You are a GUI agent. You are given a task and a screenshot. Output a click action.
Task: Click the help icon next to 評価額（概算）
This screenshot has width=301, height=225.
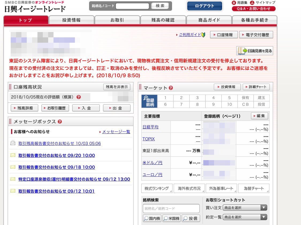(78, 97)
